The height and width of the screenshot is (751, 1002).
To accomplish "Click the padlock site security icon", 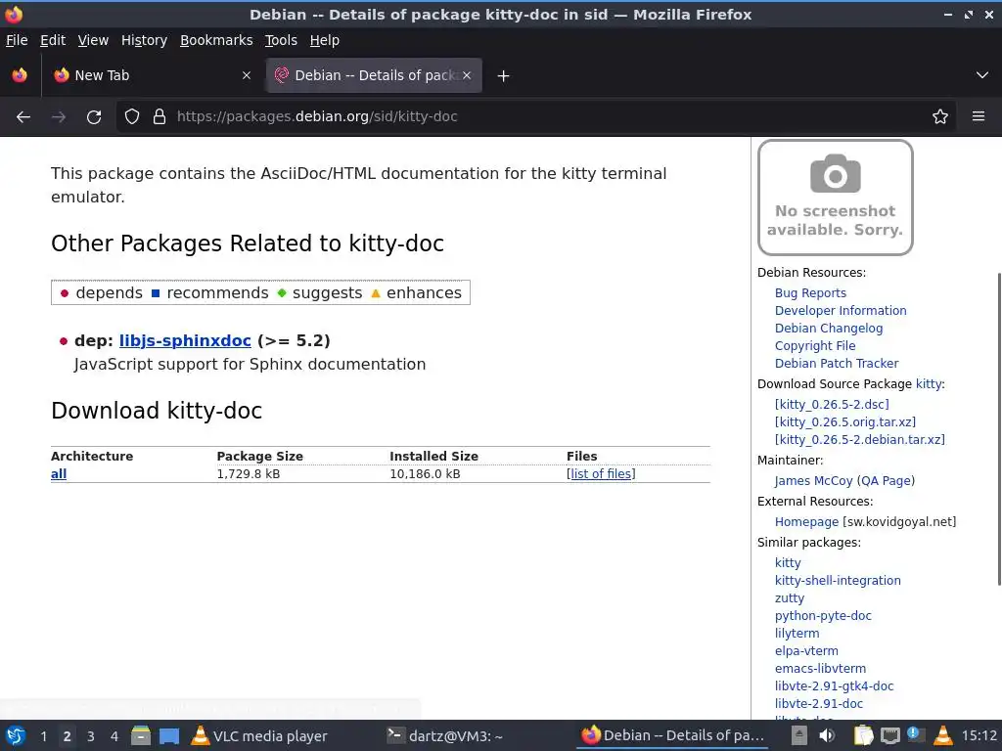I will tap(159, 117).
